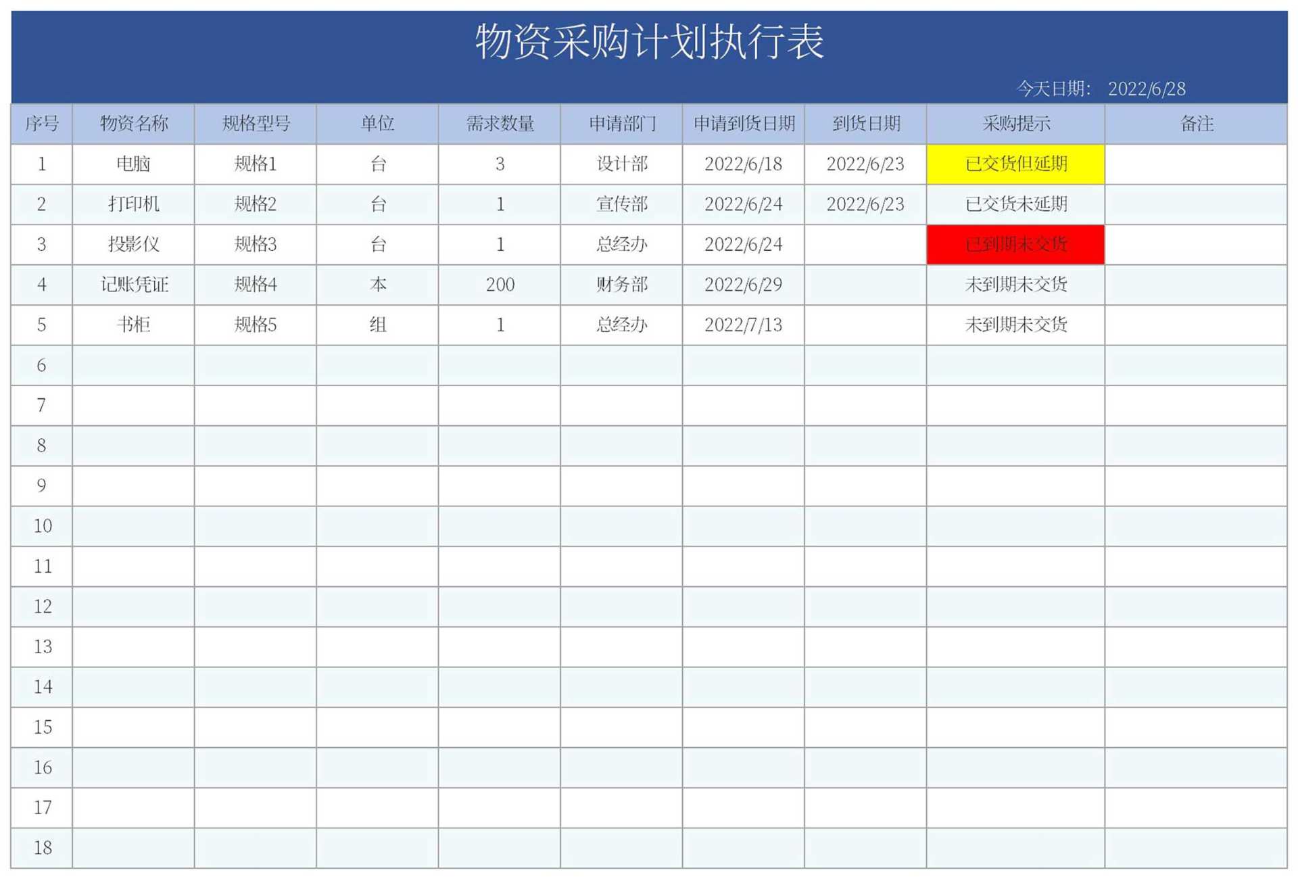The image size is (1298, 879).
Task: Click the cell containing 记账凭证
Action: pyautogui.click(x=133, y=285)
